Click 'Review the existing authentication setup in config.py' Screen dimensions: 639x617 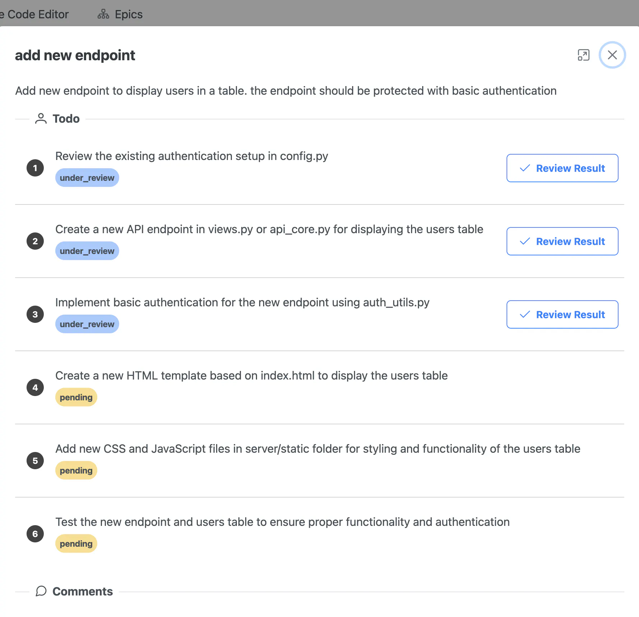pyautogui.click(x=192, y=156)
